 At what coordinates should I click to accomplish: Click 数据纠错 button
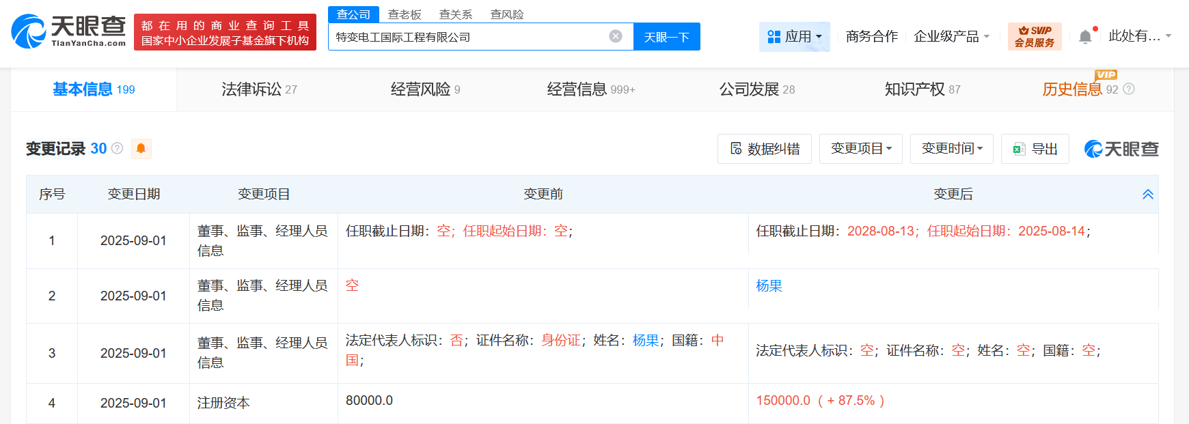pos(764,149)
